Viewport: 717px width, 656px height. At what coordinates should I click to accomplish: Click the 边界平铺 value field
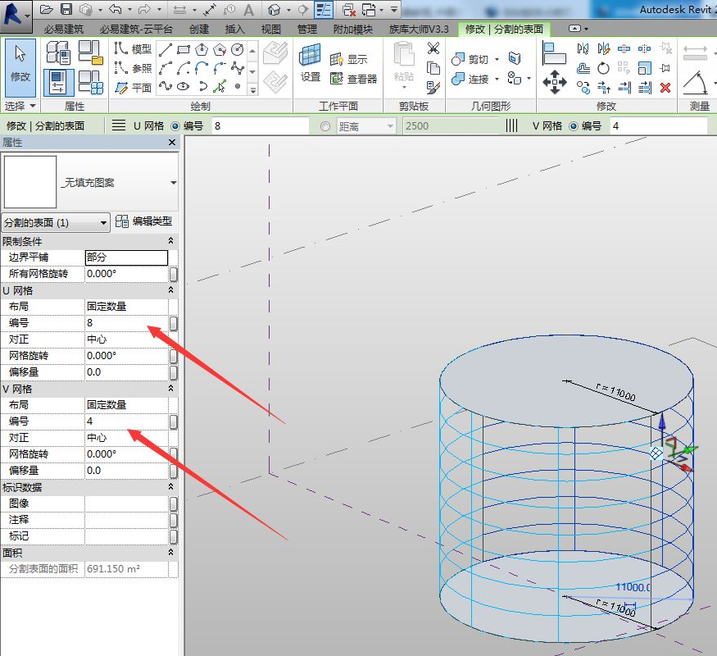pyautogui.click(x=126, y=257)
